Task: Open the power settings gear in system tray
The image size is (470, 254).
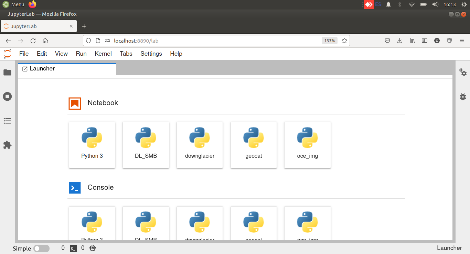Action: pyautogui.click(x=464, y=4)
